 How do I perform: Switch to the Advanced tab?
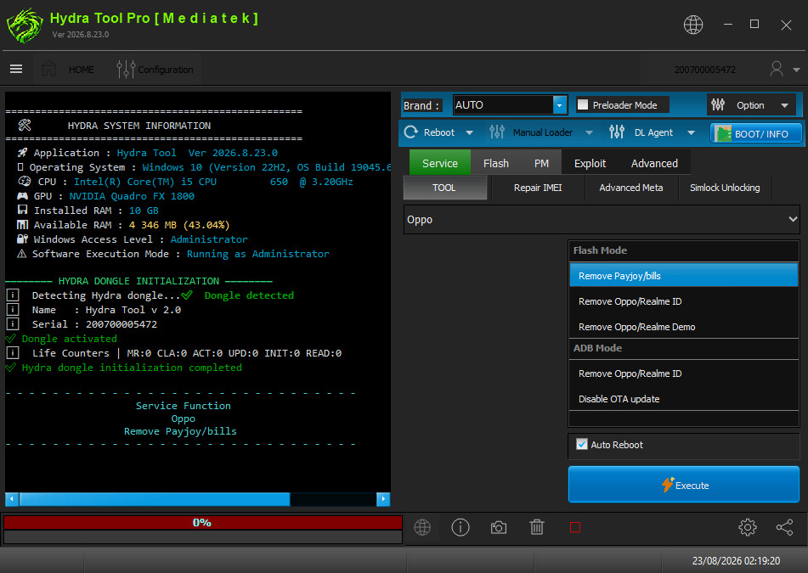click(x=654, y=163)
